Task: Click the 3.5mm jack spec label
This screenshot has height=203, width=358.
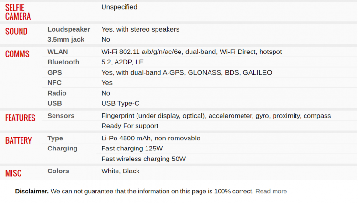Action: (66, 39)
